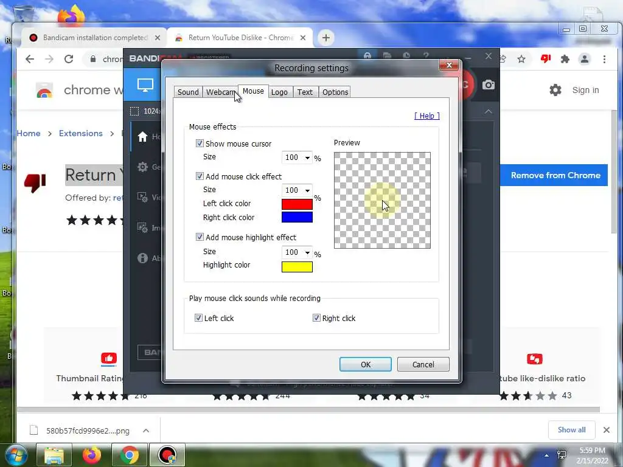Viewport: 623px width, 467px height.
Task: Reload the Chrome page
Action: (69, 59)
